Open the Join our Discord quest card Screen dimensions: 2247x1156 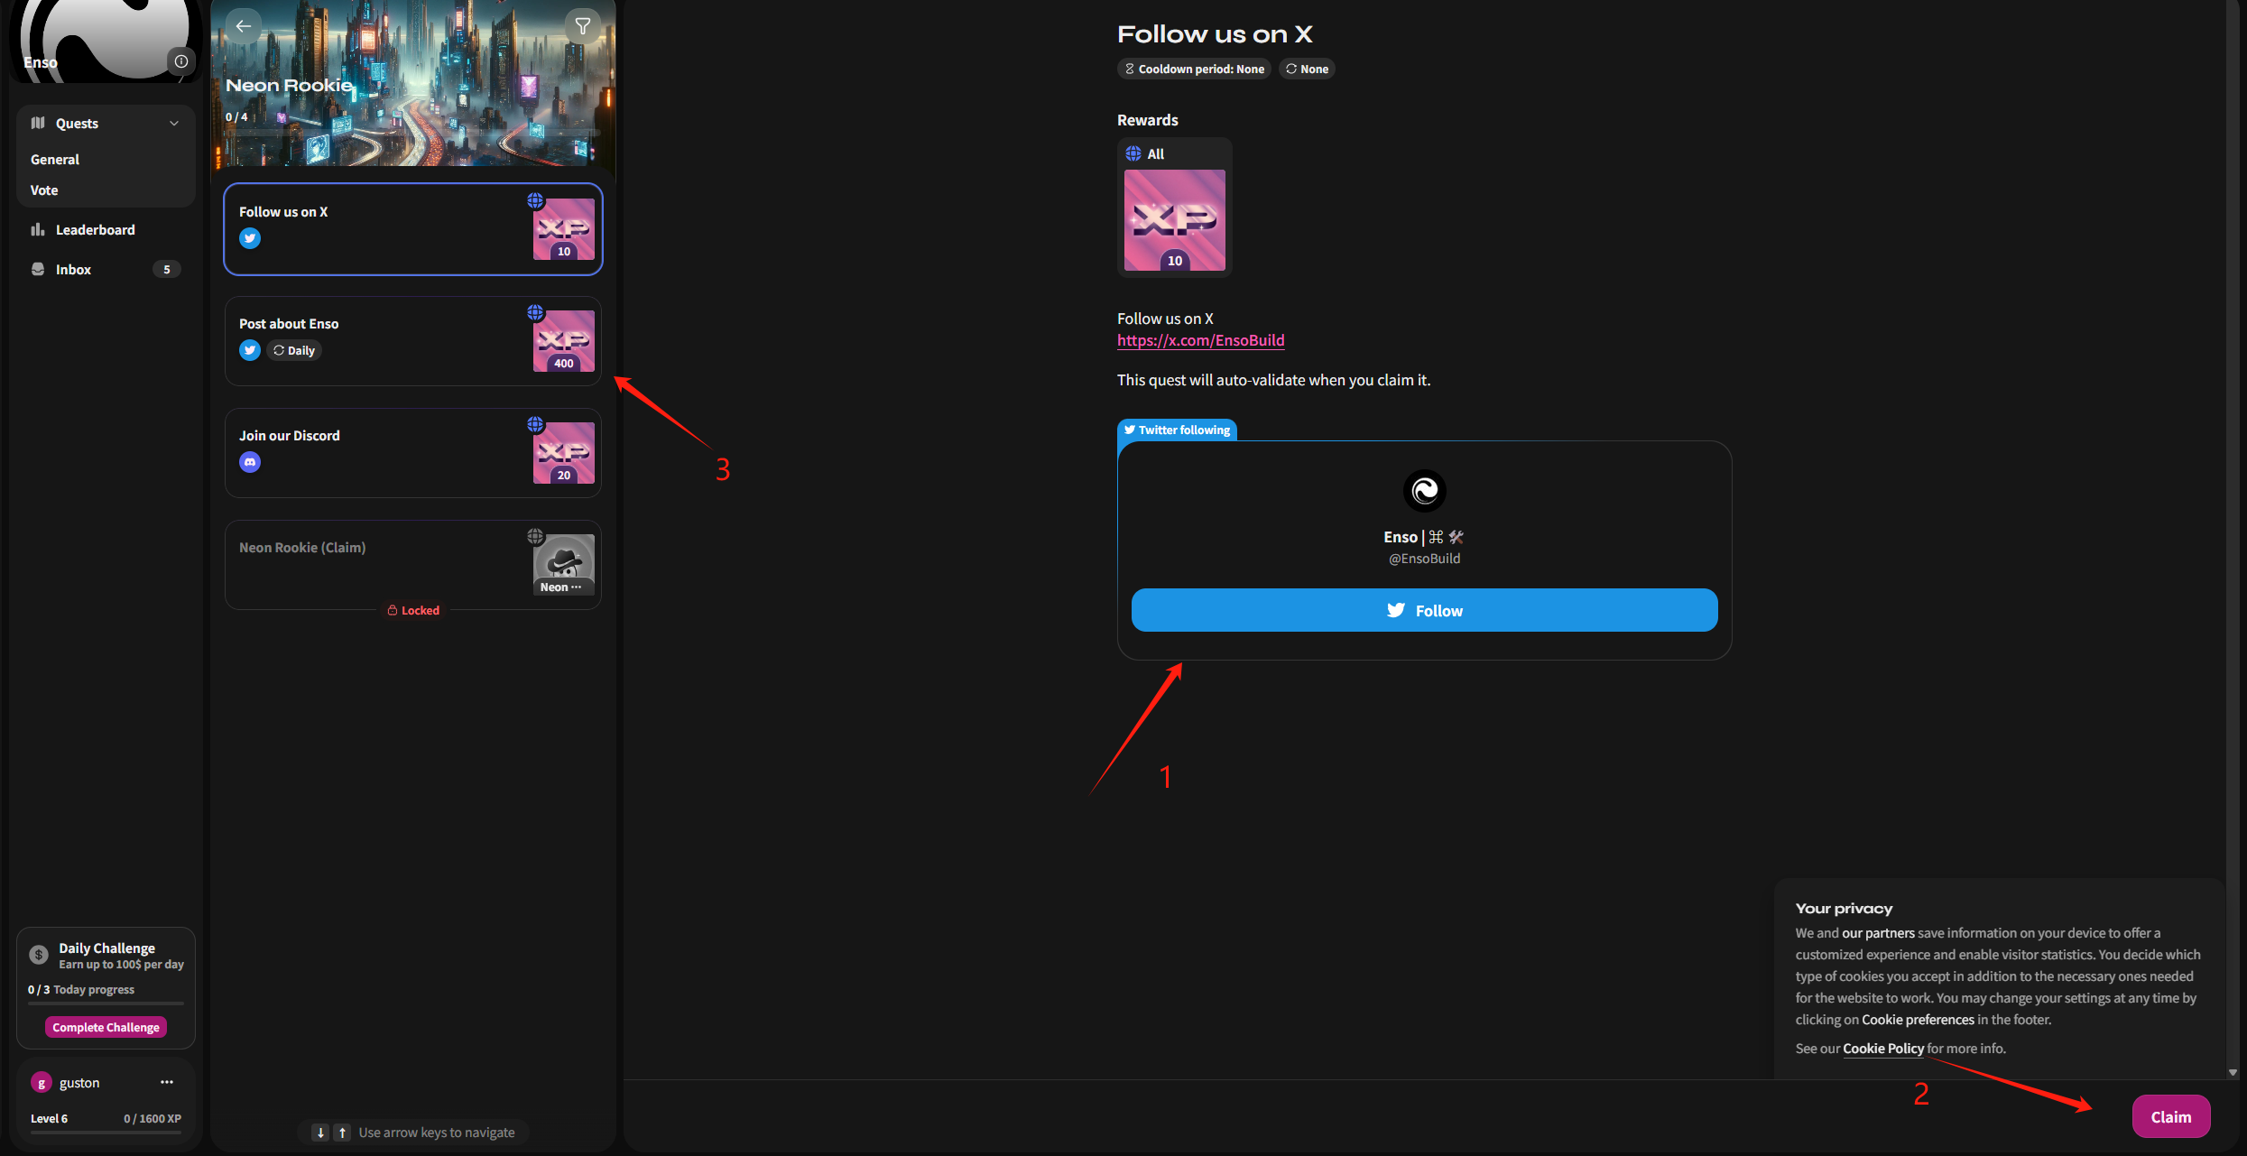pyautogui.click(x=413, y=453)
